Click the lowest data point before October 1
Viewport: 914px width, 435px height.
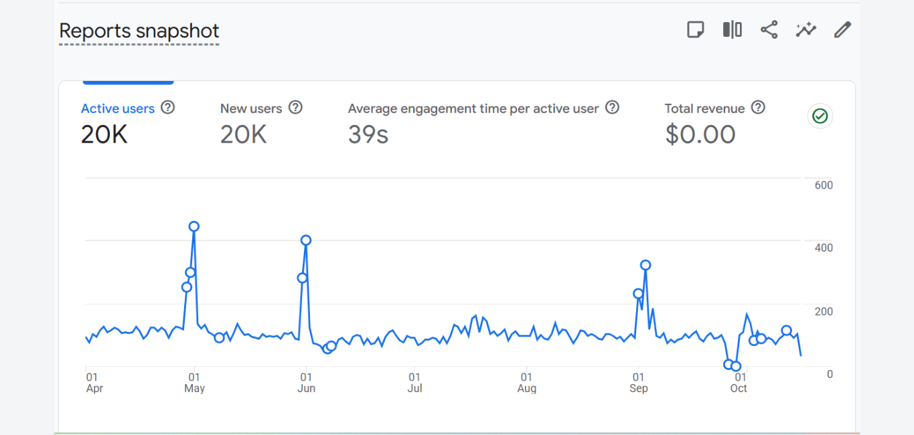point(737,366)
